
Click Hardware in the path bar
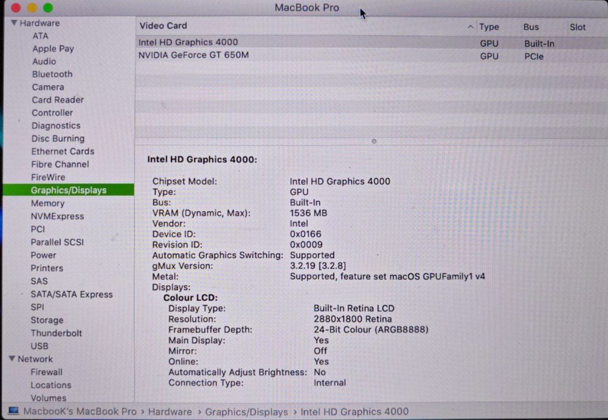coord(170,412)
